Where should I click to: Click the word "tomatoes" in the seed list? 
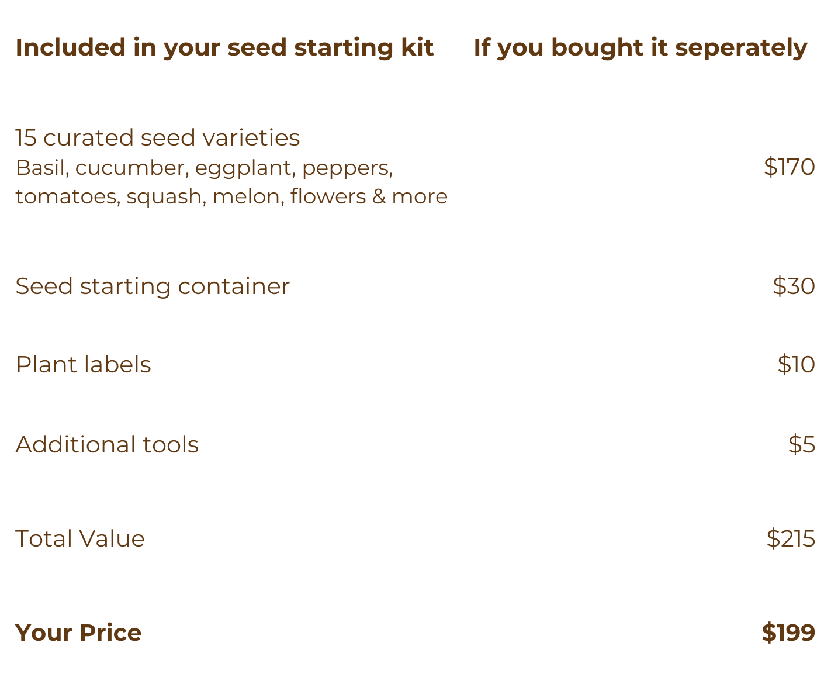click(x=67, y=196)
